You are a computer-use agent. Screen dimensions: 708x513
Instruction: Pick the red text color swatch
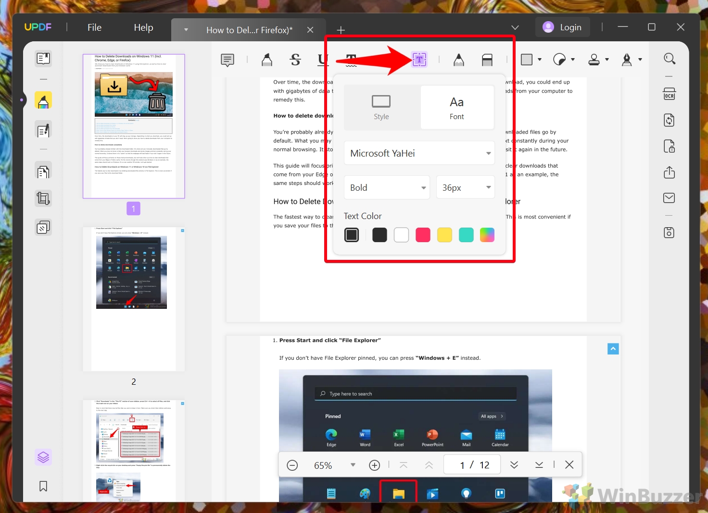pyautogui.click(x=423, y=235)
